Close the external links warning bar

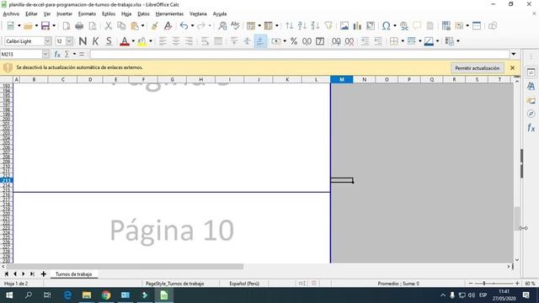coord(513,68)
